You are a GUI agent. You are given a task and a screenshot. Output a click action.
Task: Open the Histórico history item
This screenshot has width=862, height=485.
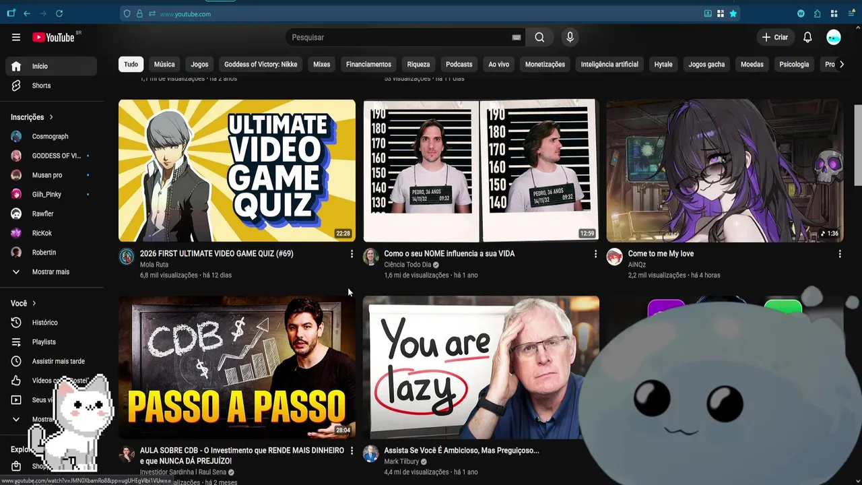(x=51, y=323)
